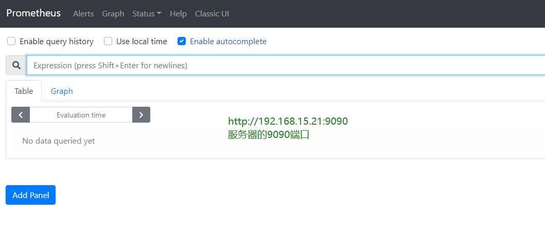Switch to the Graph panel tab

click(62, 91)
